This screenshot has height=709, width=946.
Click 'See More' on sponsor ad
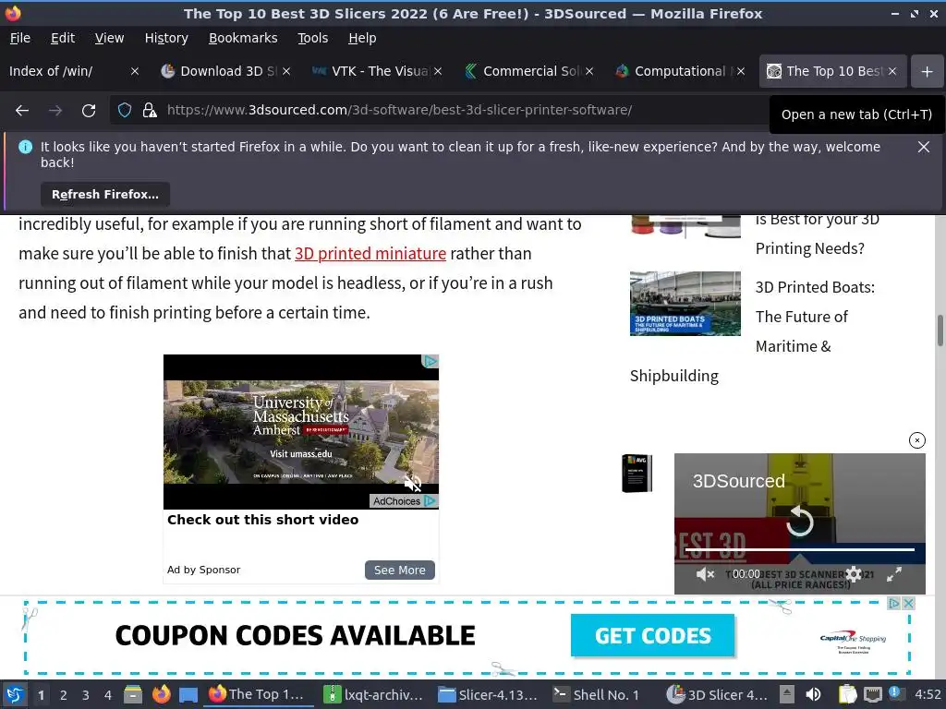(399, 570)
